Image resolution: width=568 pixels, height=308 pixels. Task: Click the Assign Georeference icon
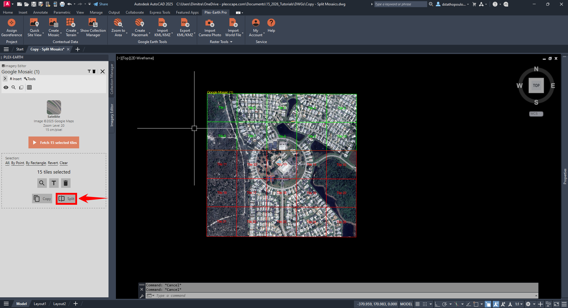(x=12, y=23)
